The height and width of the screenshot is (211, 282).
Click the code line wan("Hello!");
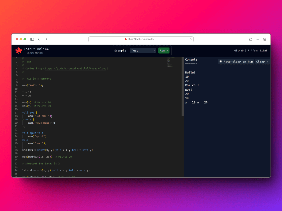coord(33,86)
